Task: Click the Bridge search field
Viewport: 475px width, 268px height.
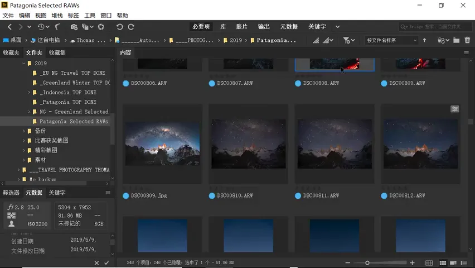Action: pyautogui.click(x=435, y=27)
